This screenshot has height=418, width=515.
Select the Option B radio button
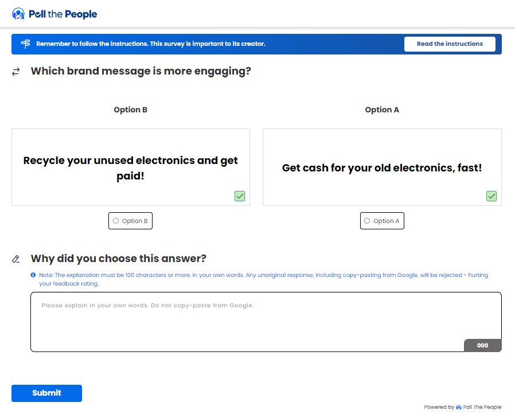pyautogui.click(x=116, y=221)
